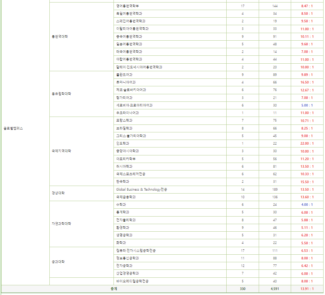This screenshot has height=295, width=325.
Task: Click the 컴퓨터·전자시스템공학전공 department name
Action: click(x=135, y=251)
